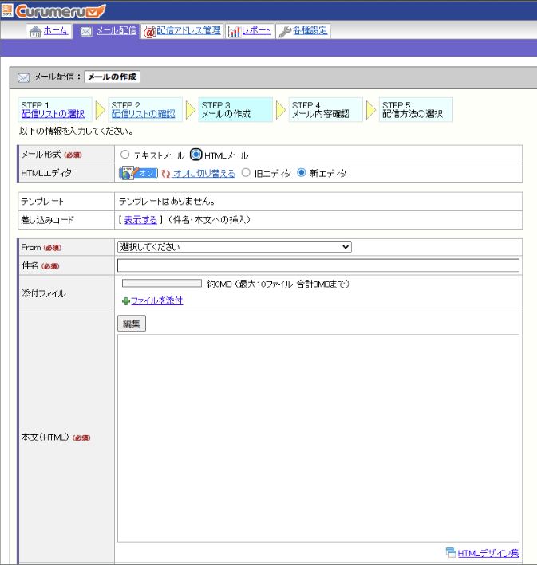Click the オフに切り替える link
This screenshot has width=537, height=565.
coord(203,173)
